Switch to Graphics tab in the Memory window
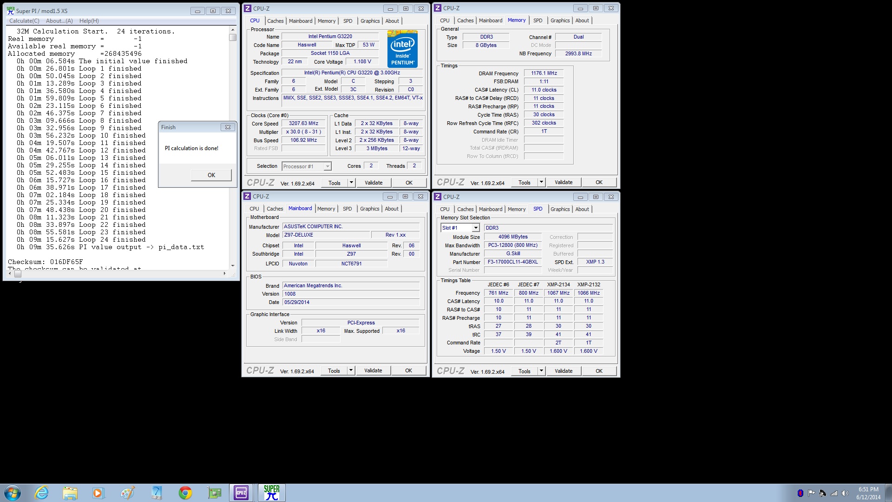 [x=560, y=20]
